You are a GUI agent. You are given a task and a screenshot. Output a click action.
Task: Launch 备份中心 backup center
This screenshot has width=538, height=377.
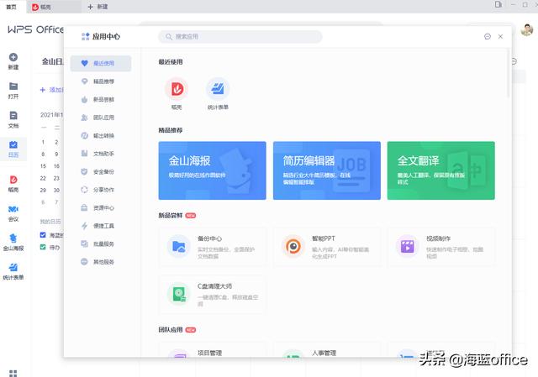click(x=212, y=247)
